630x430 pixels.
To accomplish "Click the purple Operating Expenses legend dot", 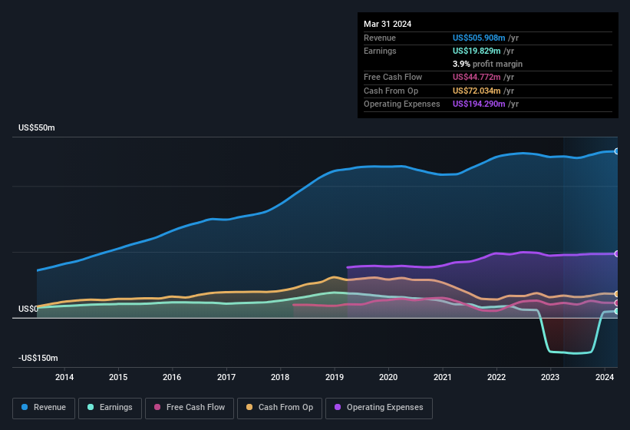I will [338, 407].
